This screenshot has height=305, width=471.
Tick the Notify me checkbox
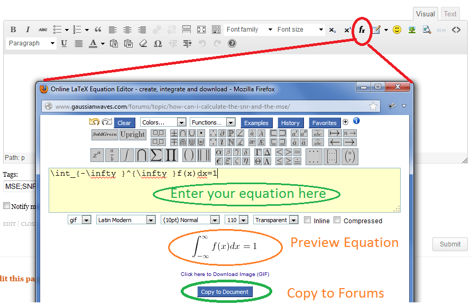(6, 206)
